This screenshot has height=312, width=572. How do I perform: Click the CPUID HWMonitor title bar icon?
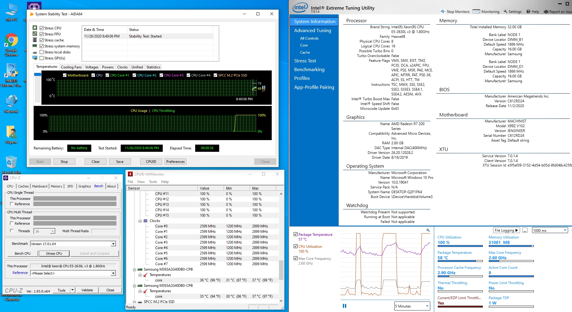(x=130, y=174)
